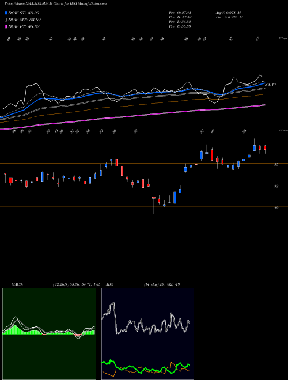Click the magenta DOW PT legend swatch

click(x=6, y=26)
